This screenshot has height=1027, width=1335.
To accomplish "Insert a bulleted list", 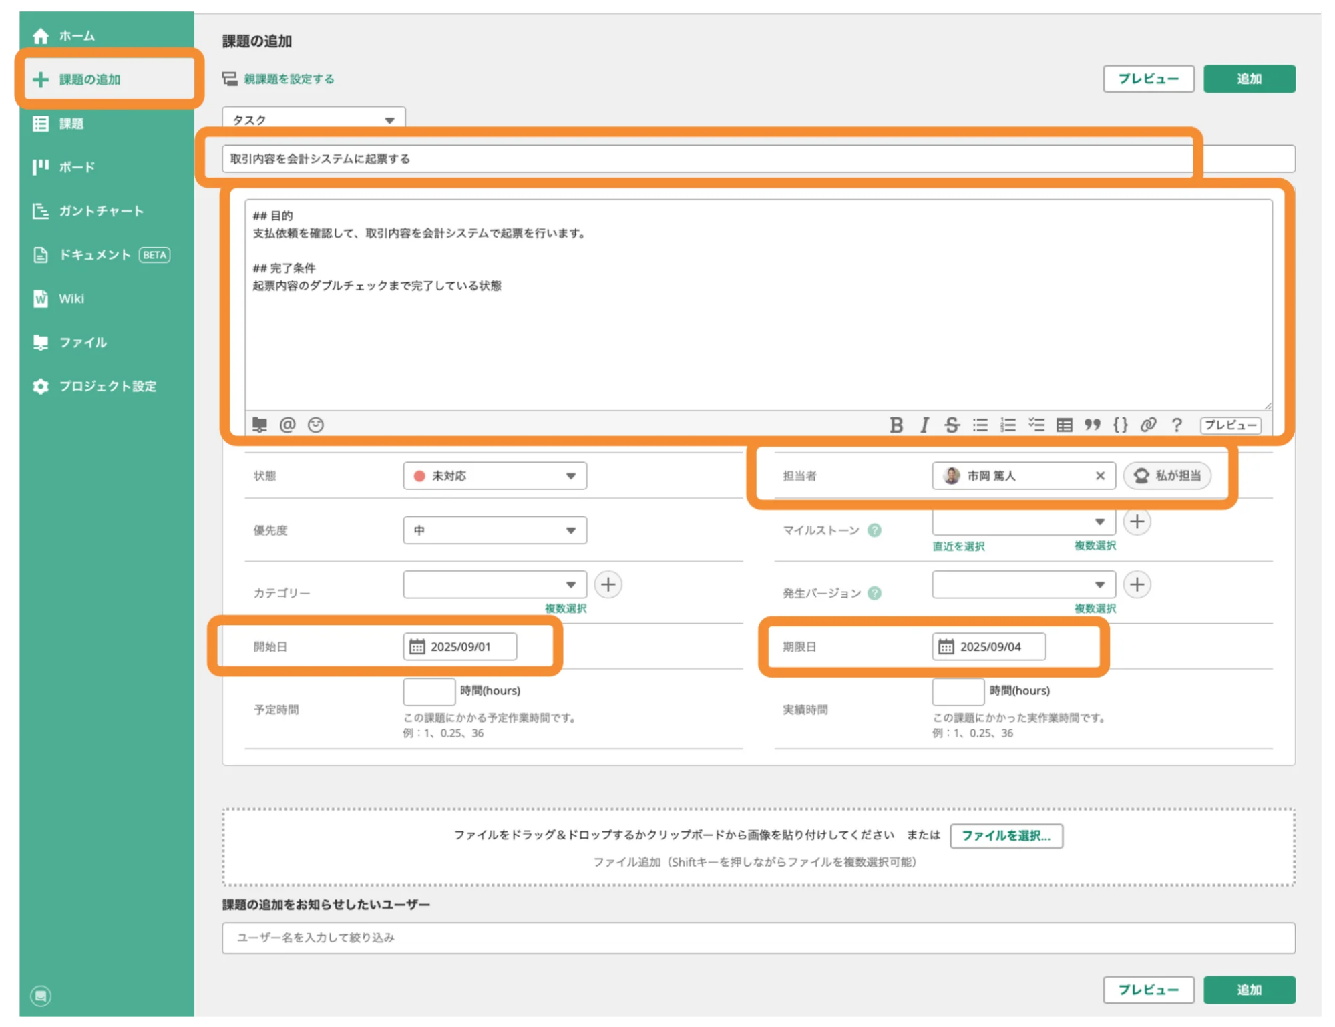I will (980, 425).
